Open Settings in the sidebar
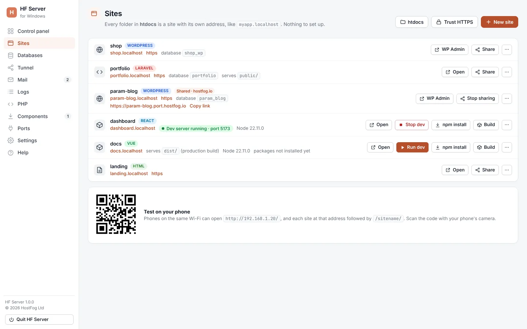The height and width of the screenshot is (329, 527). 39,140
